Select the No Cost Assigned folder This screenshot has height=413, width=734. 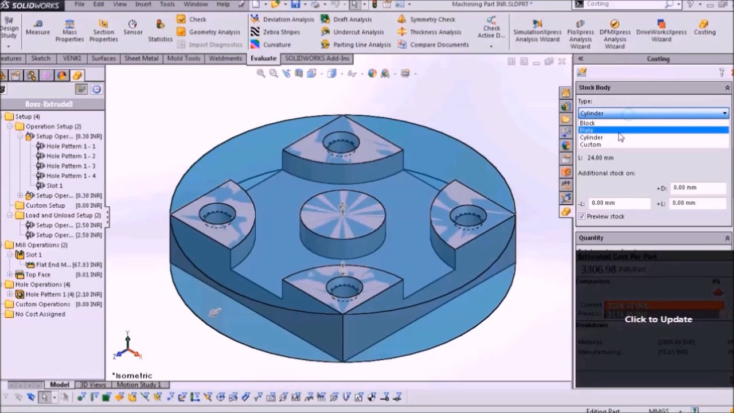coord(36,314)
